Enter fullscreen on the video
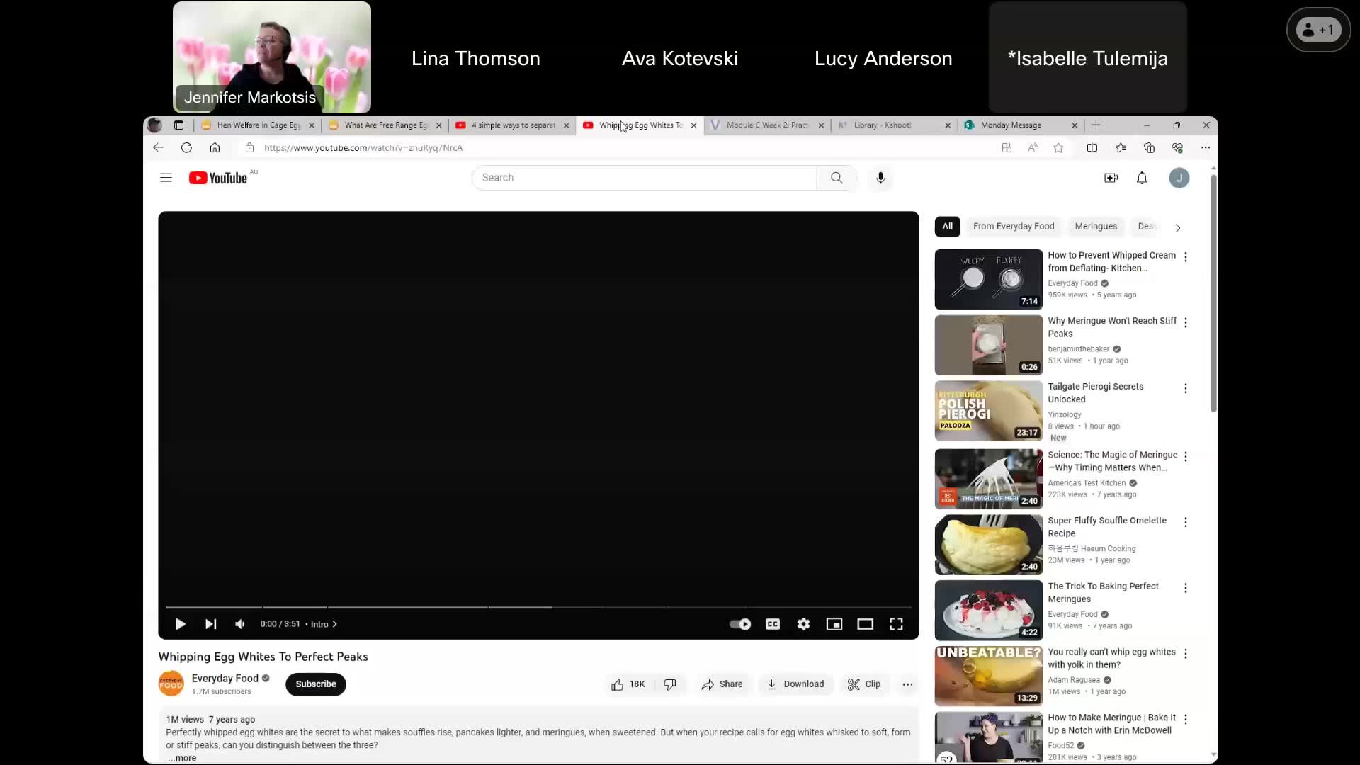Screen dimensions: 1360x765 (x=895, y=624)
